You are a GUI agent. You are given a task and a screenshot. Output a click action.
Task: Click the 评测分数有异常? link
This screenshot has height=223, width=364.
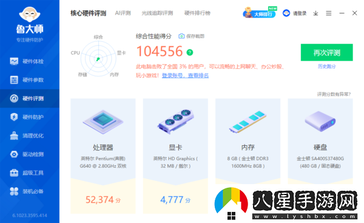tap(334, 94)
